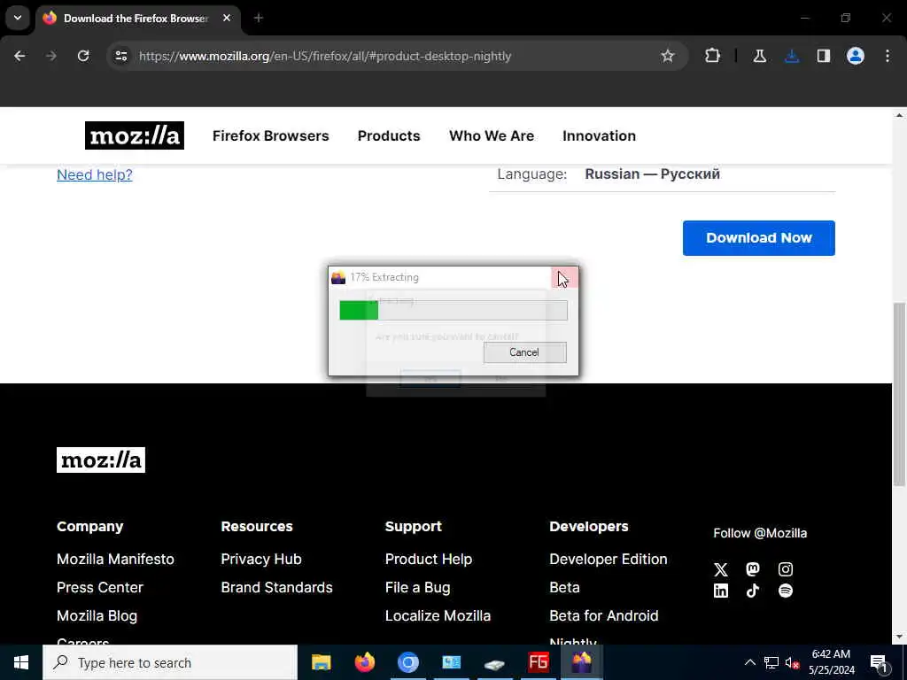Viewport: 907px width, 680px height.
Task: Click the Download Now button
Action: click(x=759, y=237)
